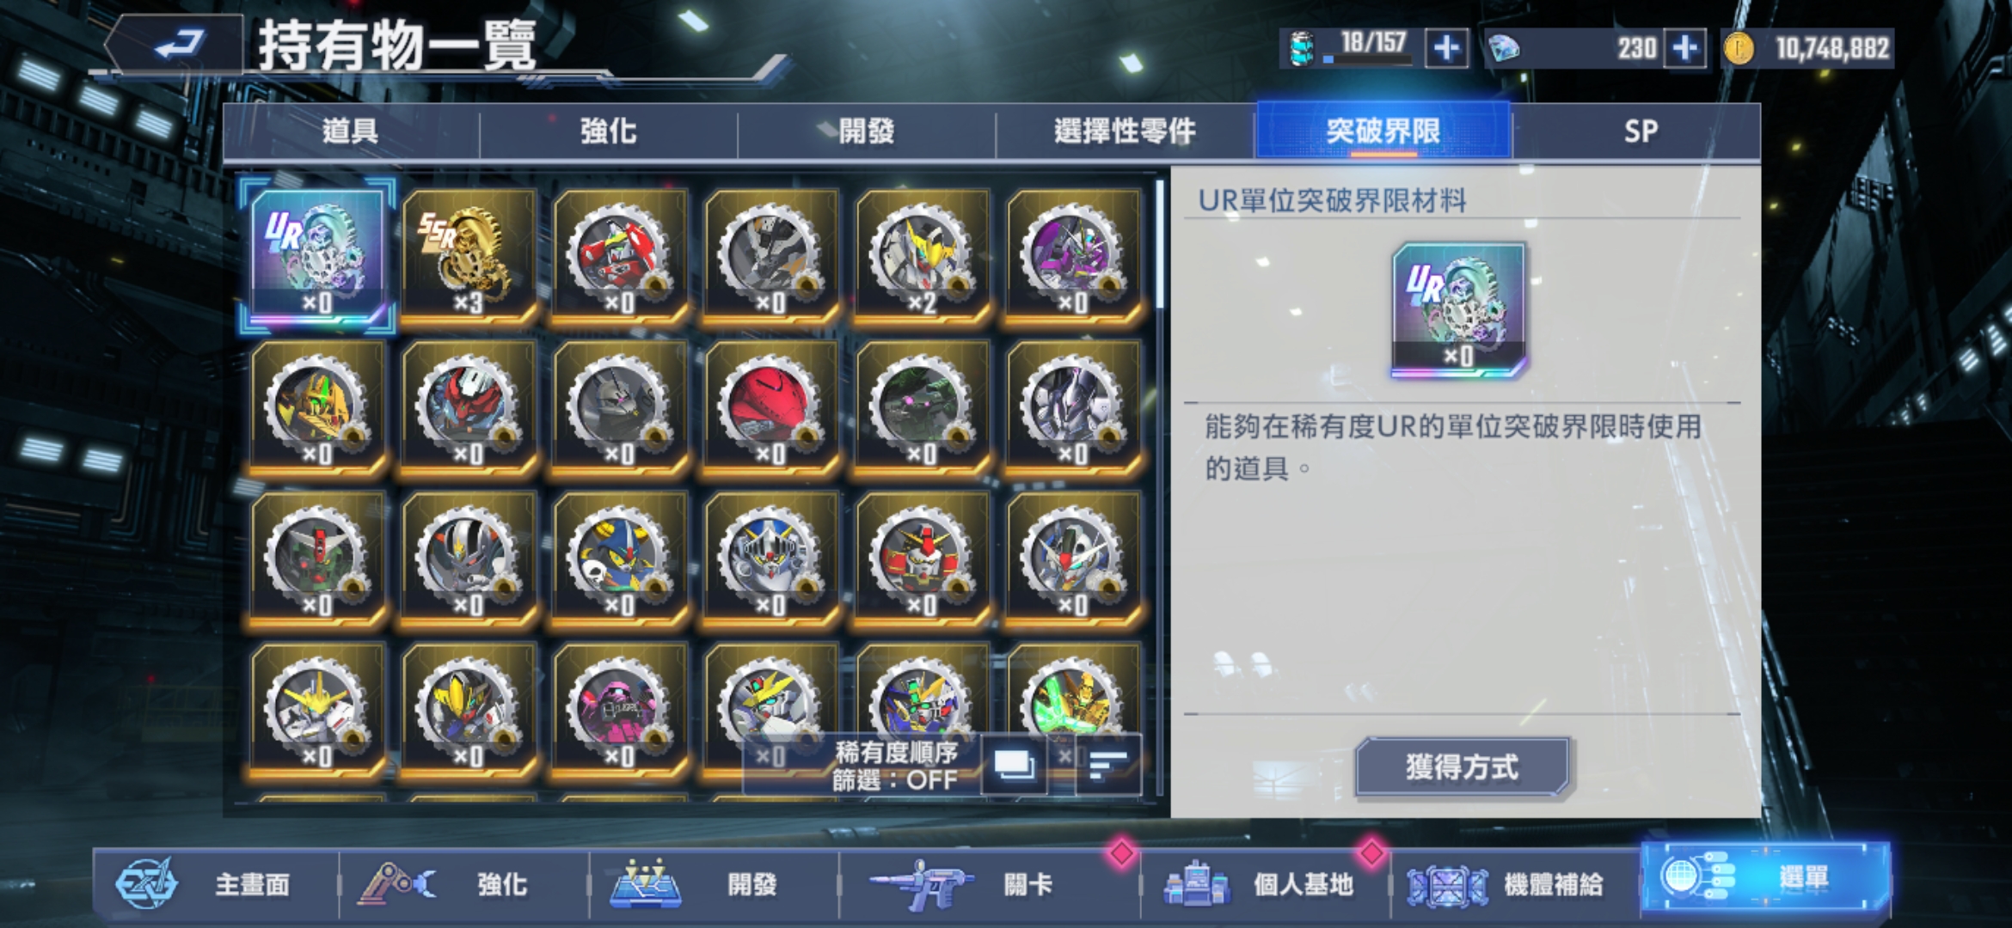2012x928 pixels.
Task: Select the red mobile suit gear item
Action: [x=620, y=255]
